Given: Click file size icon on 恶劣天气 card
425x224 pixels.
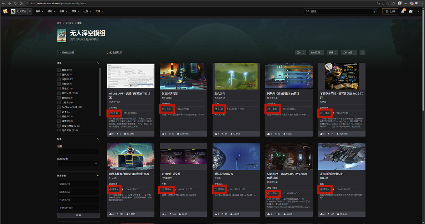Looking at the screenshot, I should pos(231,134).
